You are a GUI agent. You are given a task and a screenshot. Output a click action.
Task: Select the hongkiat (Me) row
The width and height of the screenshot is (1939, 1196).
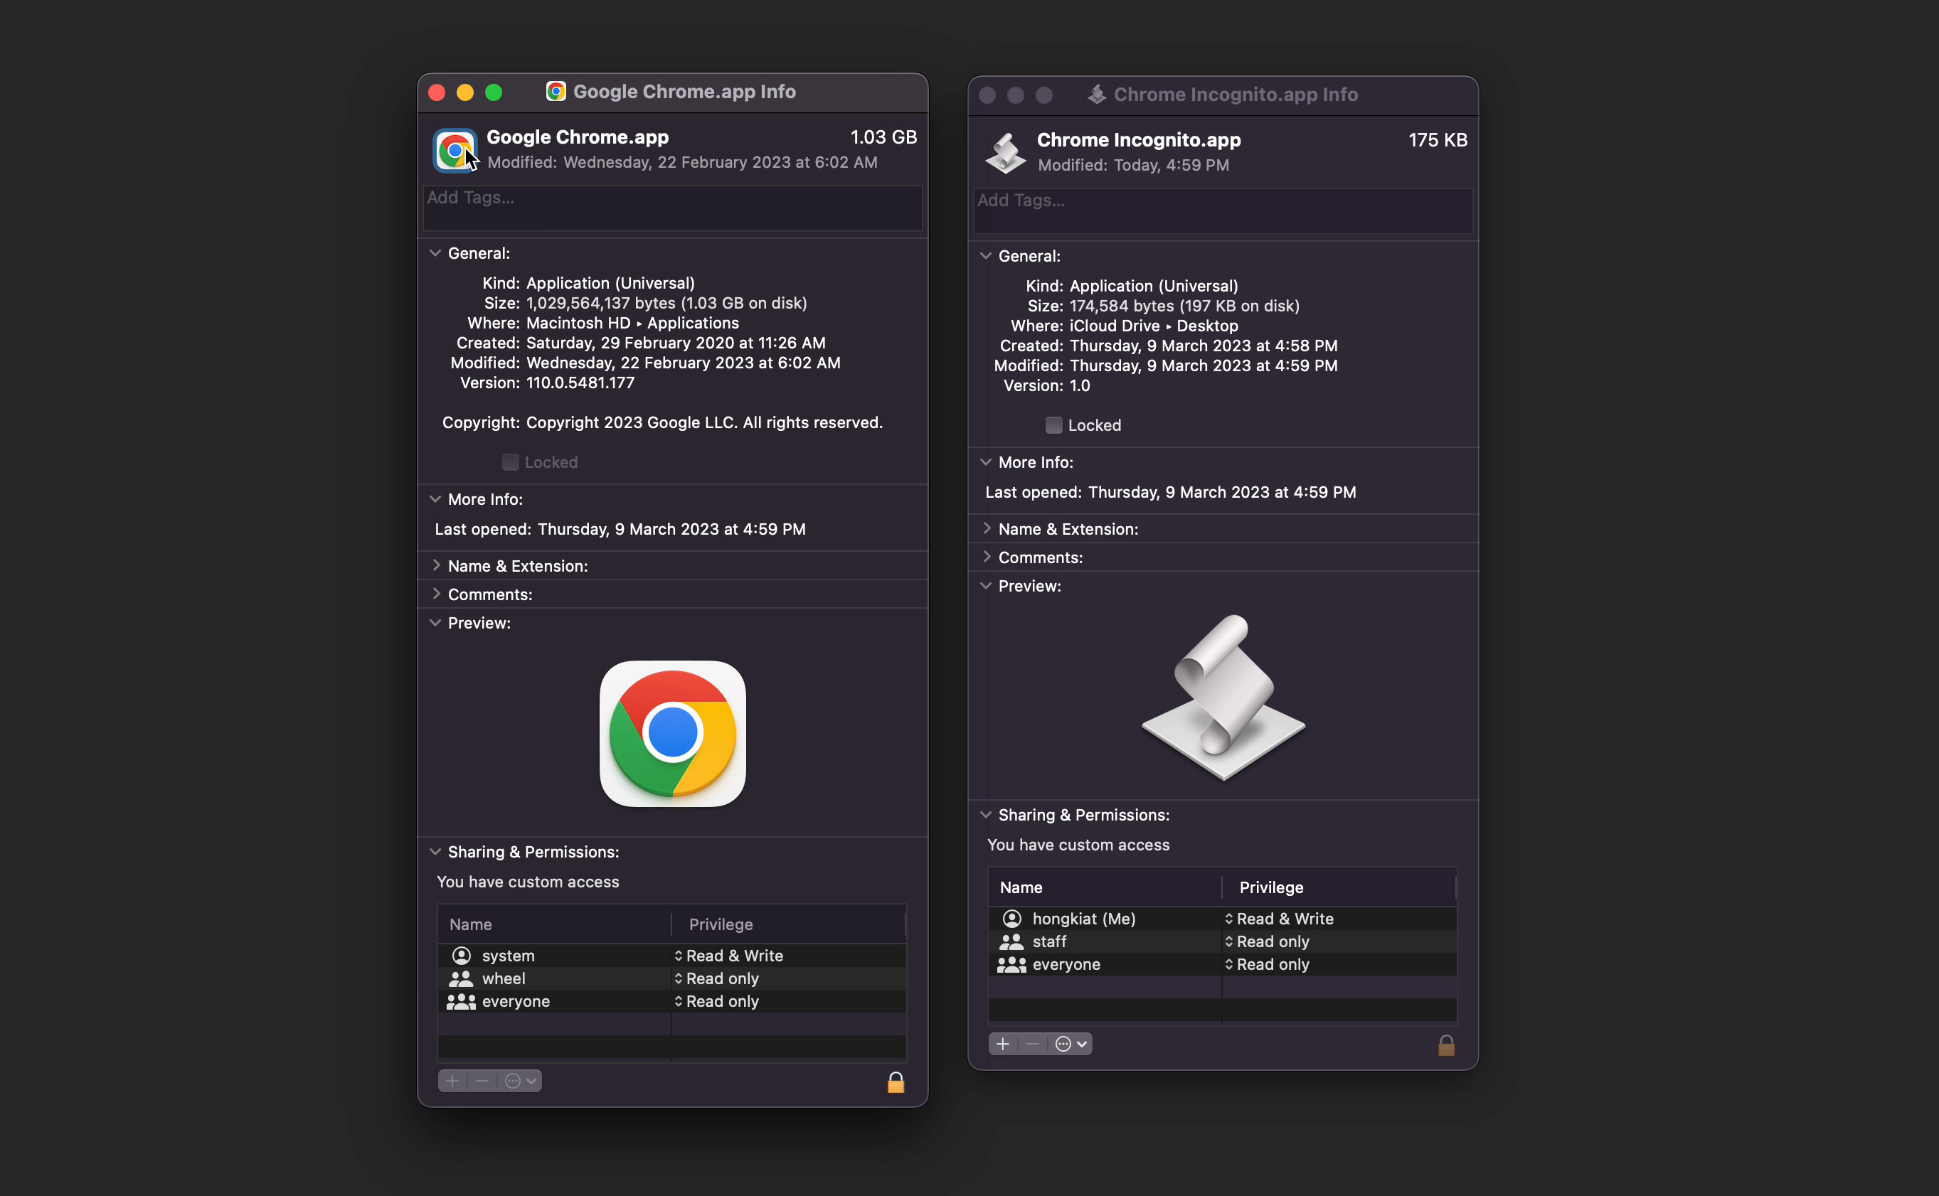pyautogui.click(x=1222, y=919)
